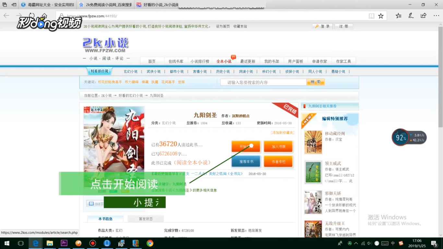
Task: Select the 都市小说 category link
Action: coord(177,72)
